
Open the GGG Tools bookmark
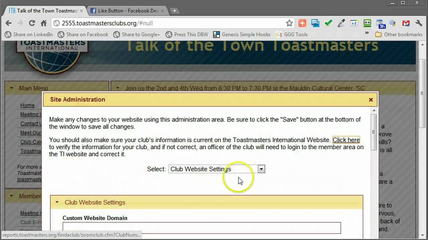[292, 34]
